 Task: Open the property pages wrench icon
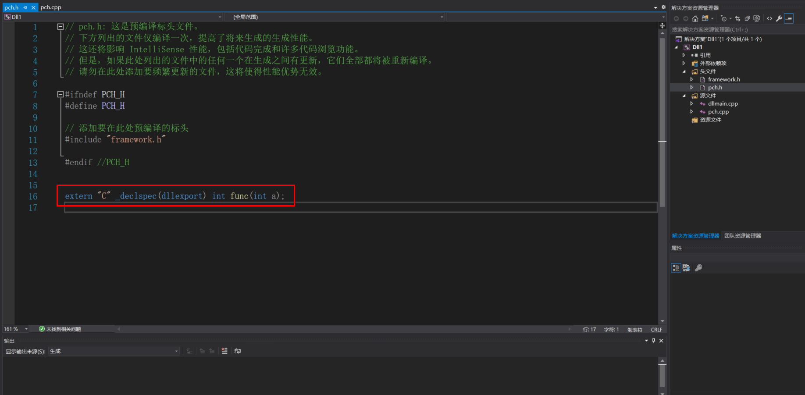click(698, 268)
